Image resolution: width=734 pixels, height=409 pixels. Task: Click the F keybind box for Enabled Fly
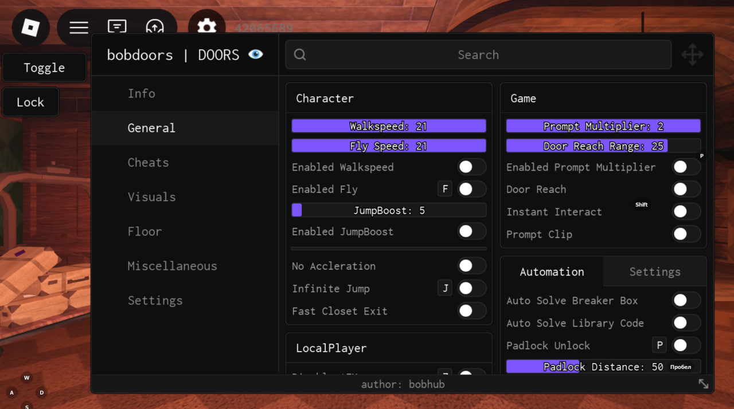click(445, 189)
